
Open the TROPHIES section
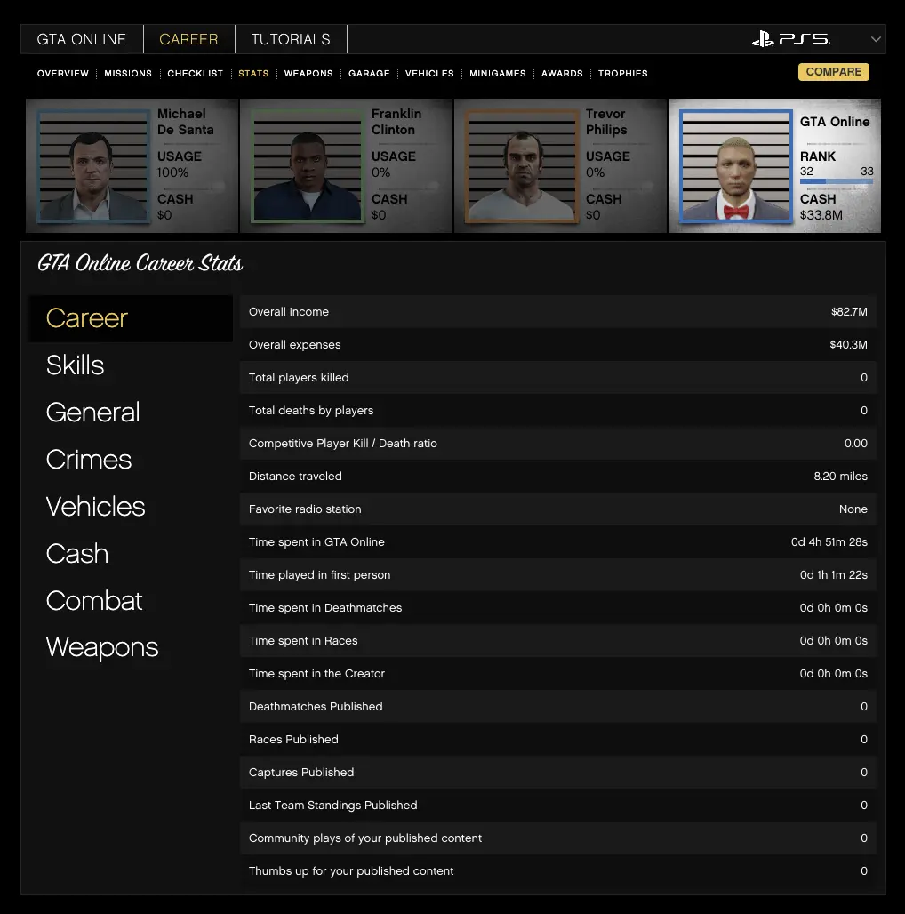tap(623, 74)
